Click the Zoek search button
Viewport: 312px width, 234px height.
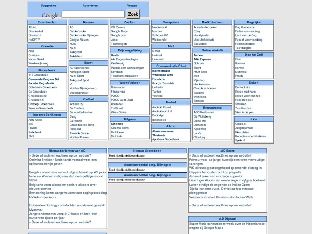coord(133,14)
